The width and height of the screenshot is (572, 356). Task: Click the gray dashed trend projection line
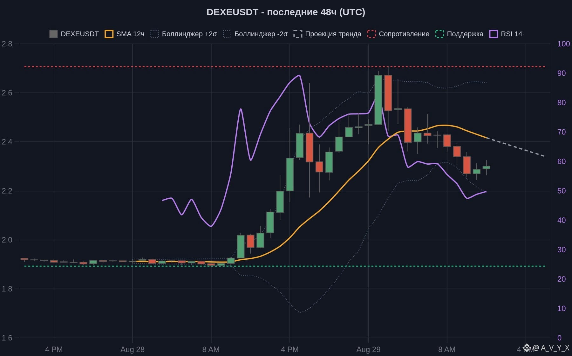click(516, 147)
